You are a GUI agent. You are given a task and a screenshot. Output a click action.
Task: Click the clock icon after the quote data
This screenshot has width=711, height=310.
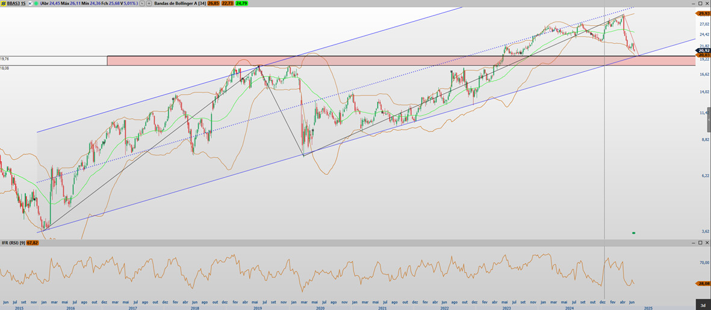point(141,3)
